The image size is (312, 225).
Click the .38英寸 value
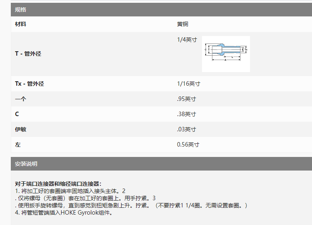(x=186, y=114)
